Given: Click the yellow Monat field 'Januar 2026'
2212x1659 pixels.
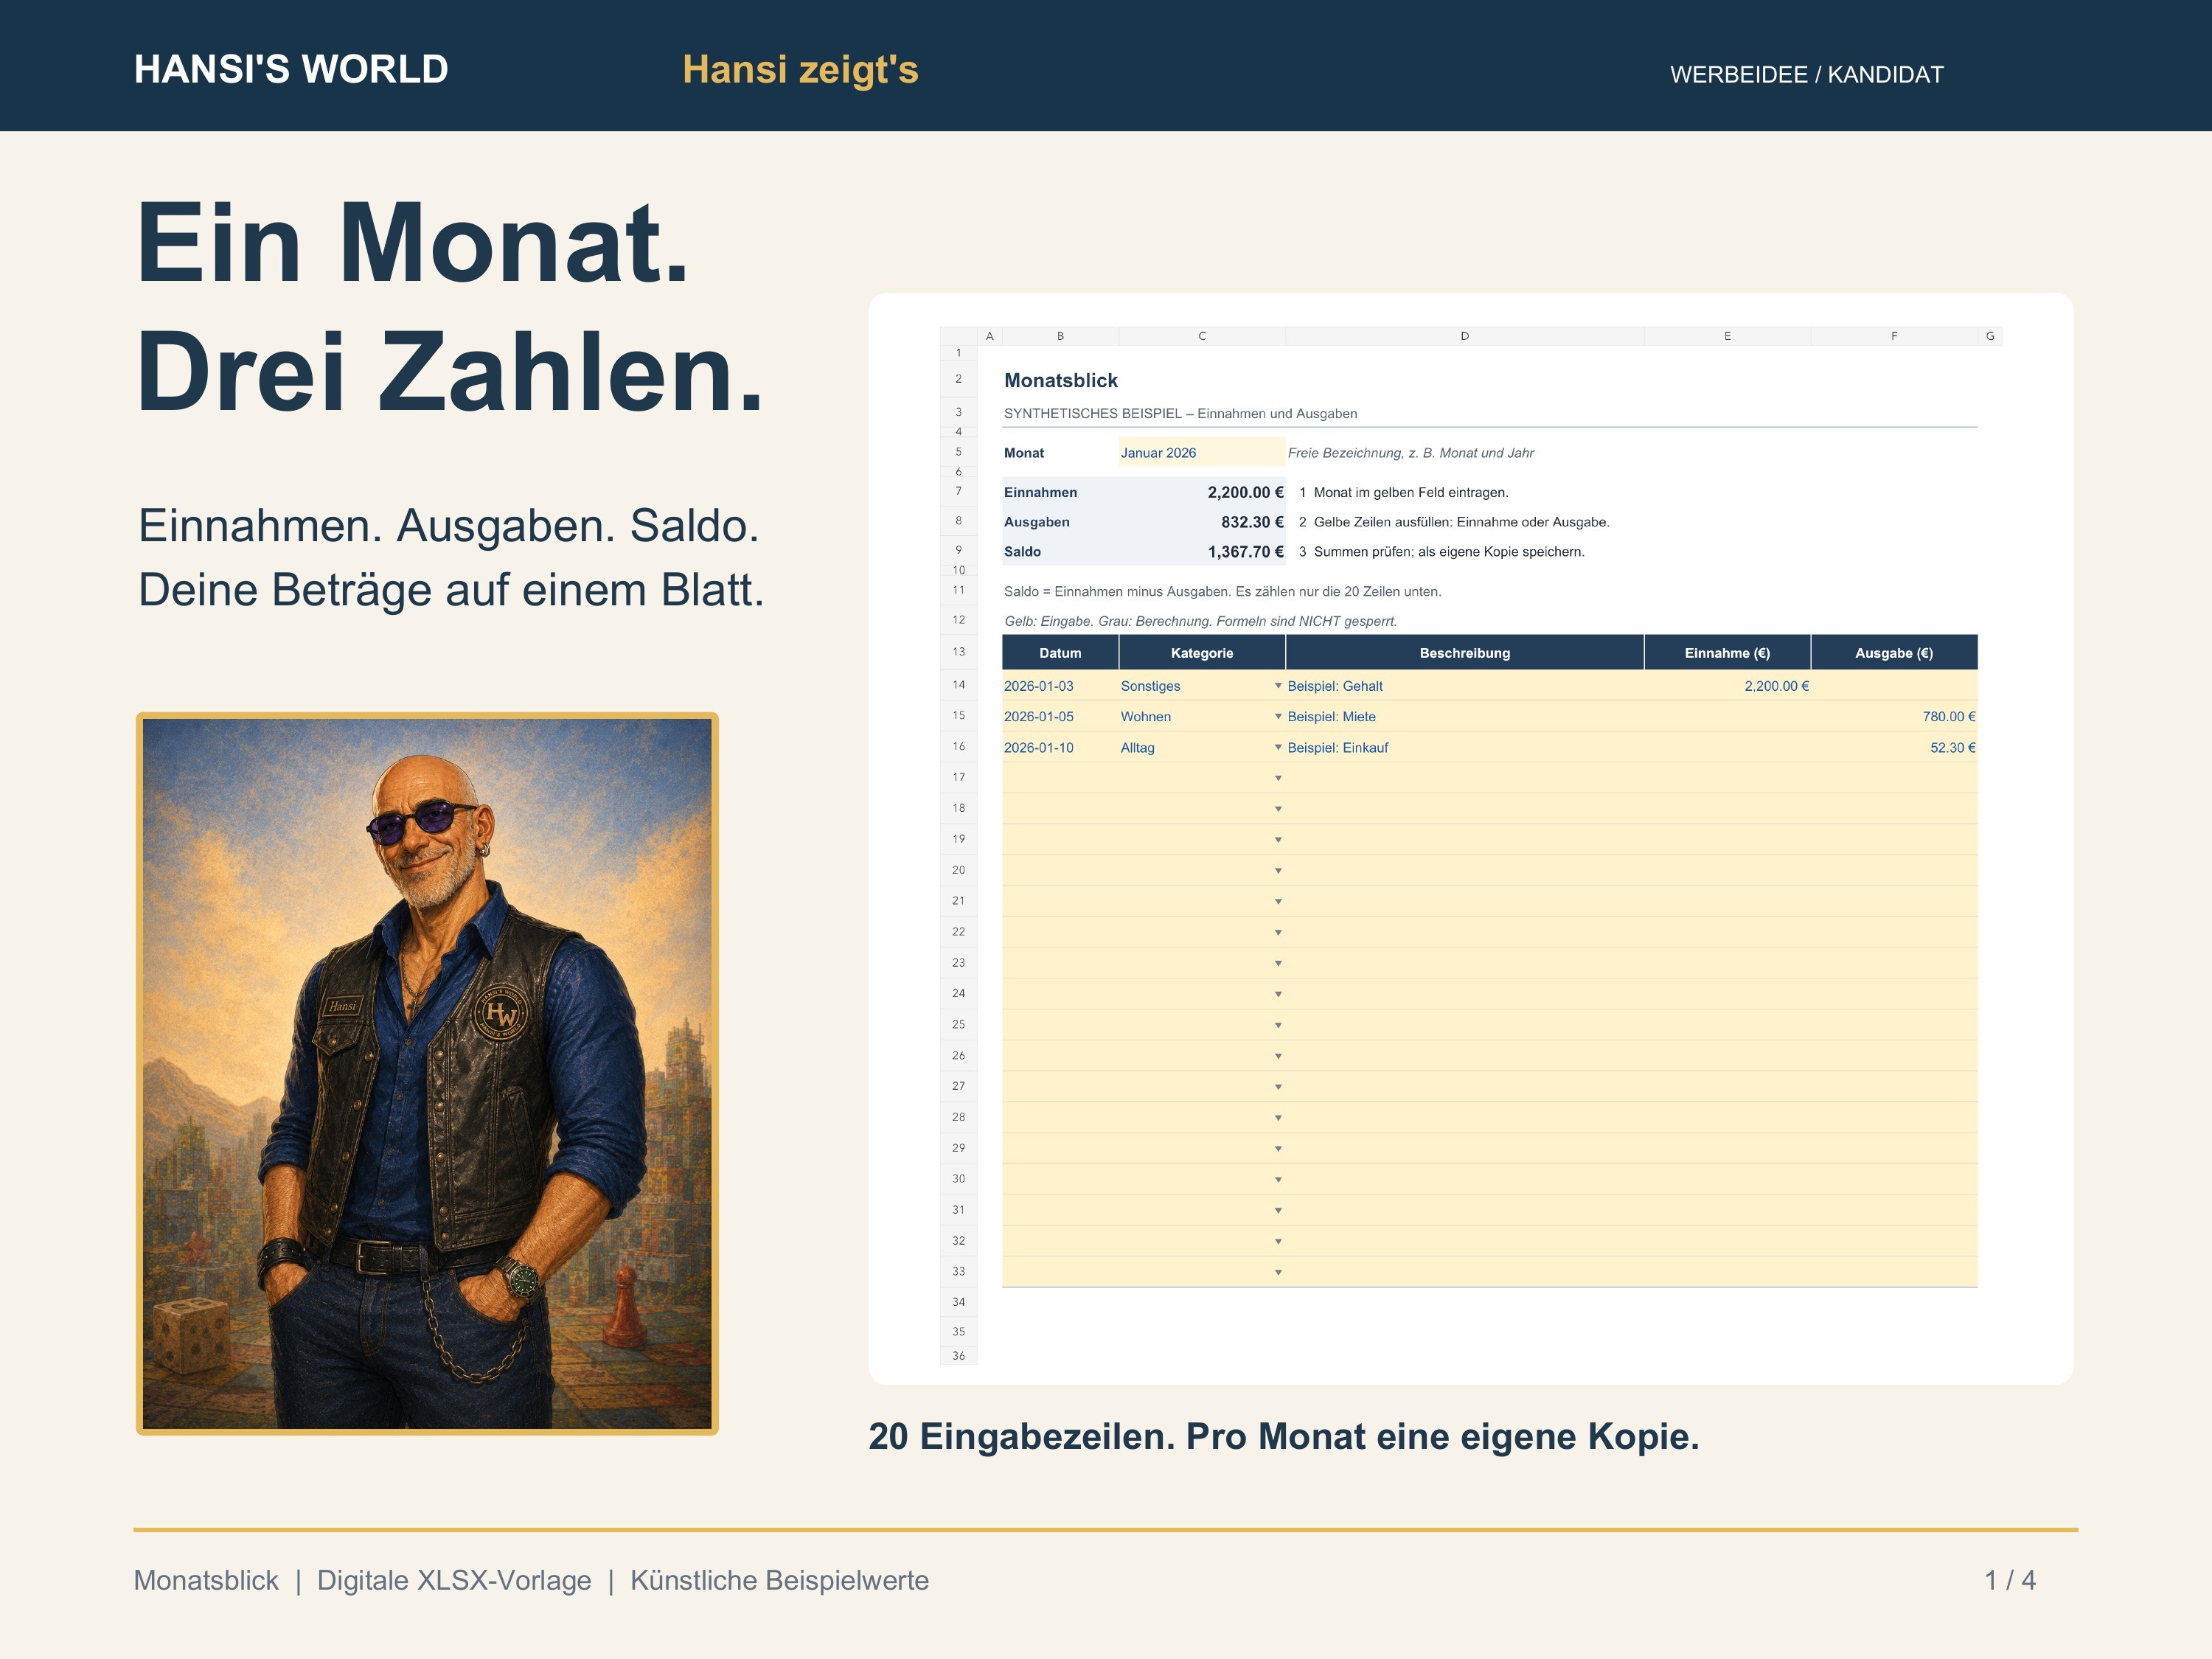Looking at the screenshot, I should click(1201, 452).
